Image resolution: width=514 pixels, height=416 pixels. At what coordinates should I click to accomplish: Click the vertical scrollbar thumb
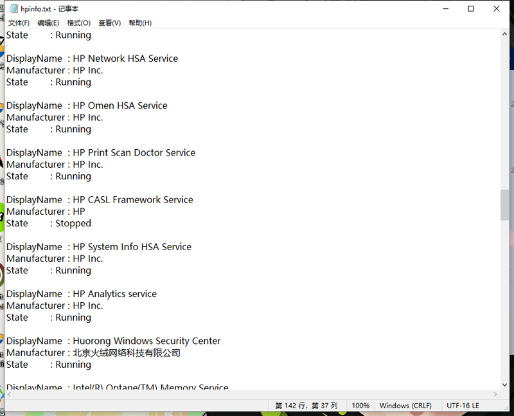tap(505, 205)
